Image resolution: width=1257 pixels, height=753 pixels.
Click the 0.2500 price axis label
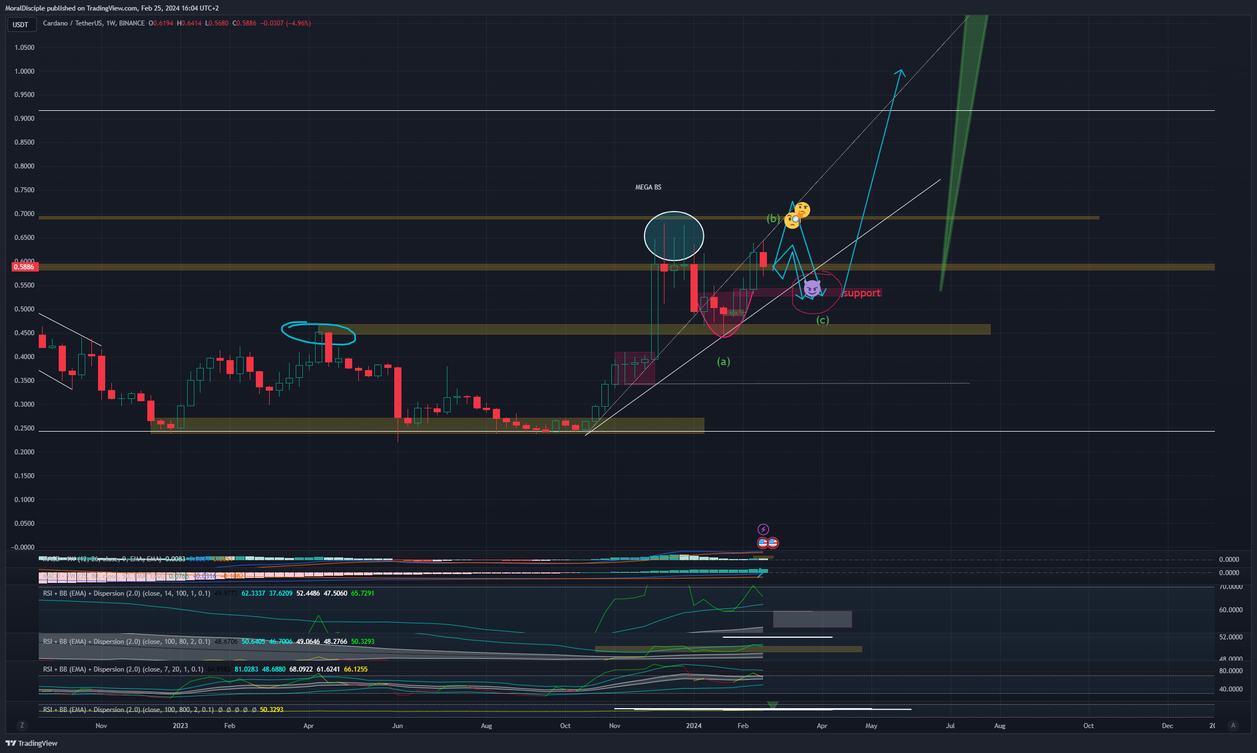point(24,428)
